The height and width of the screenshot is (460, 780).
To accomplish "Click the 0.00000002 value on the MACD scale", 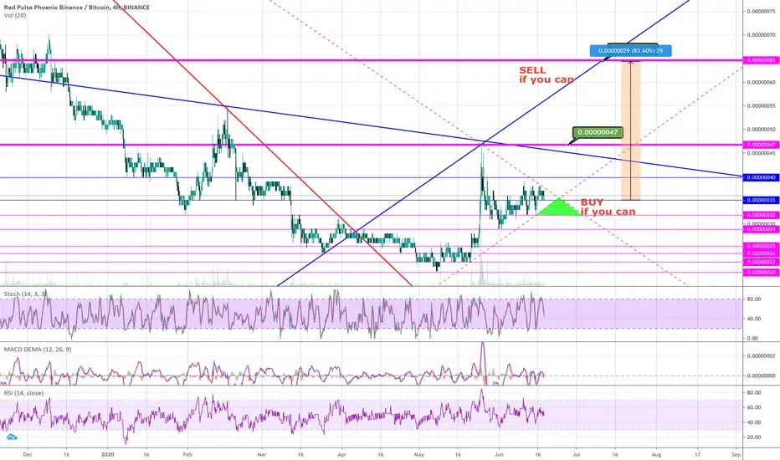I will 761,356.
